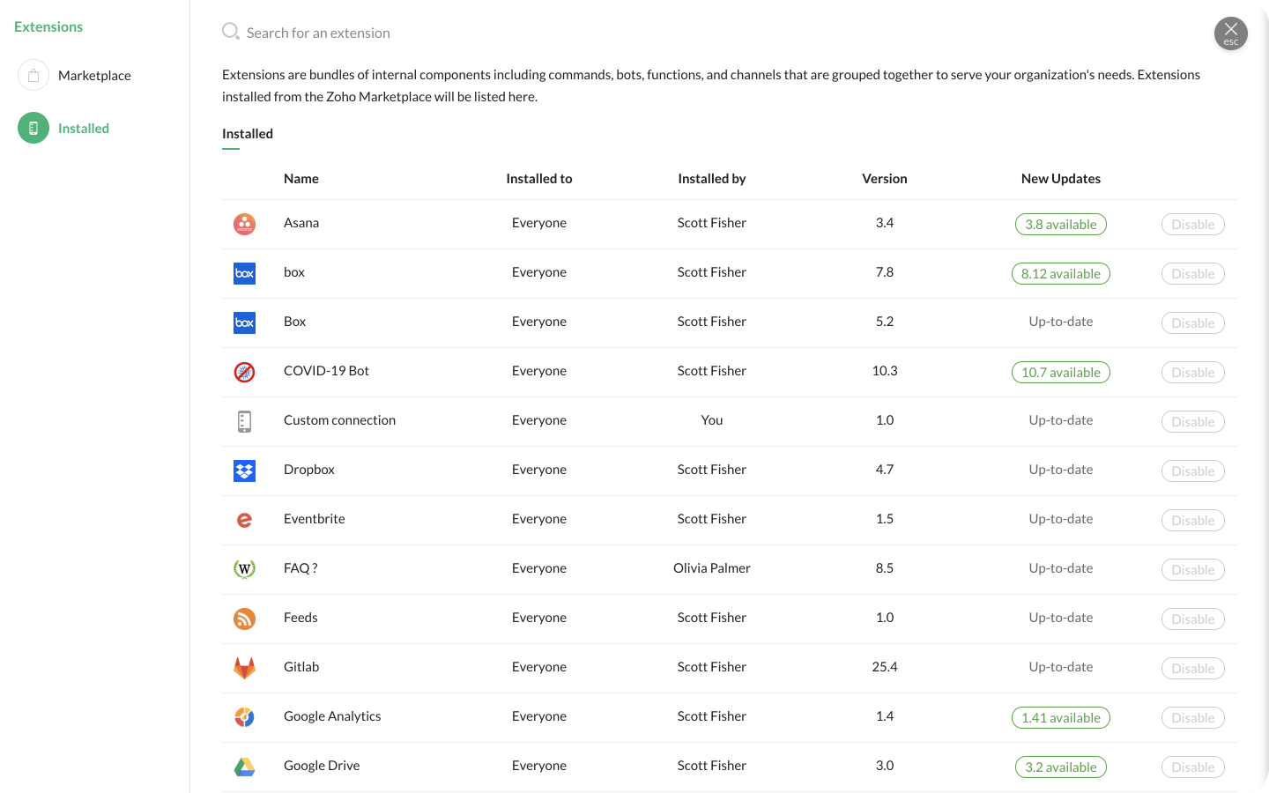This screenshot has width=1269, height=793.
Task: Click the Gitlab fox icon
Action: (x=244, y=668)
